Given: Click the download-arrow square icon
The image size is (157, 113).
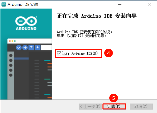Looking at the screenshot, I should pyautogui.click(x=38, y=47).
